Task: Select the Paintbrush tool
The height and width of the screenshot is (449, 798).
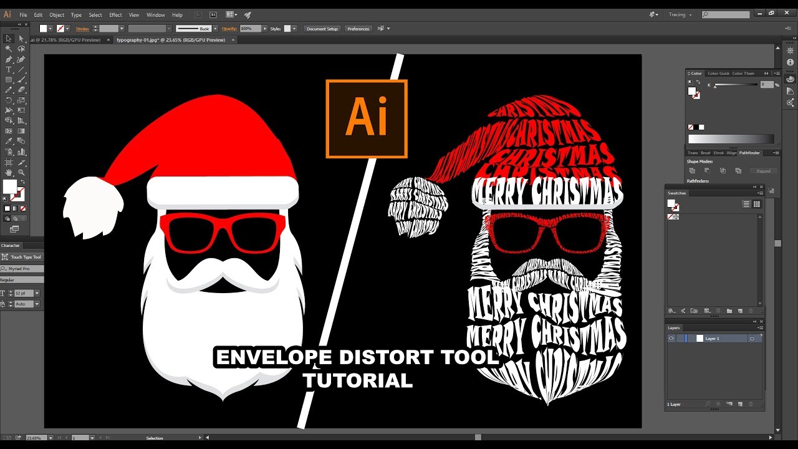Action: point(21,80)
